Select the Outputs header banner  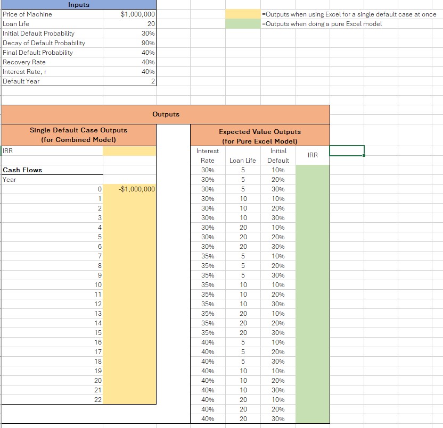tap(165, 114)
